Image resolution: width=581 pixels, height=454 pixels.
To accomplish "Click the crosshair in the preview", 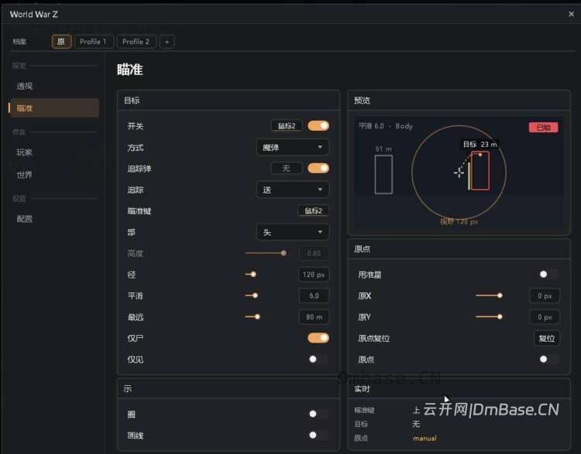I will (459, 172).
